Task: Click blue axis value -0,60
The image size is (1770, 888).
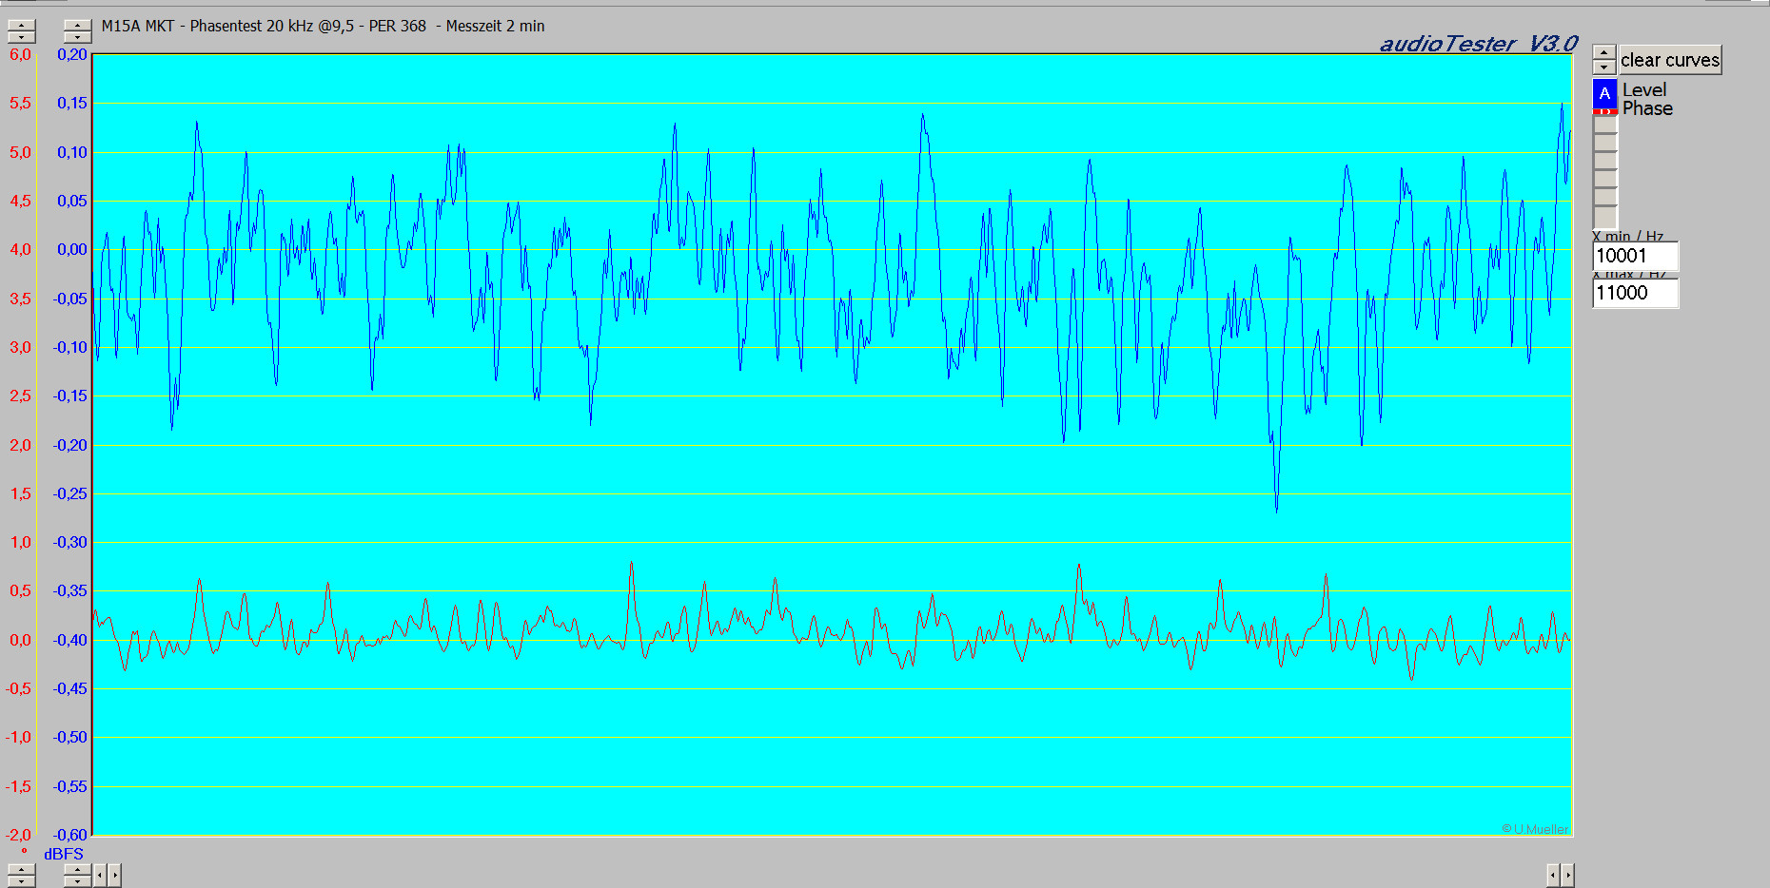Action: pos(69,835)
